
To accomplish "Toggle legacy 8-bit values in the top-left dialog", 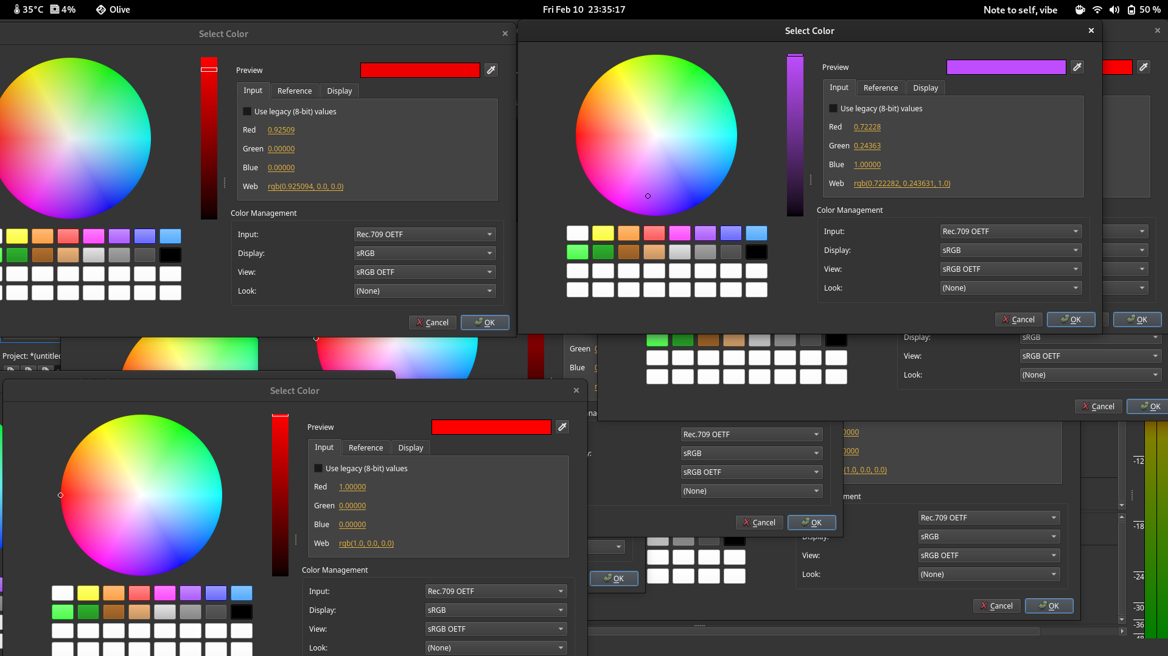I will 247,111.
